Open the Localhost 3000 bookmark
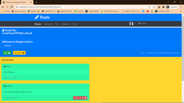184x103 pixels. (x=162, y=11)
